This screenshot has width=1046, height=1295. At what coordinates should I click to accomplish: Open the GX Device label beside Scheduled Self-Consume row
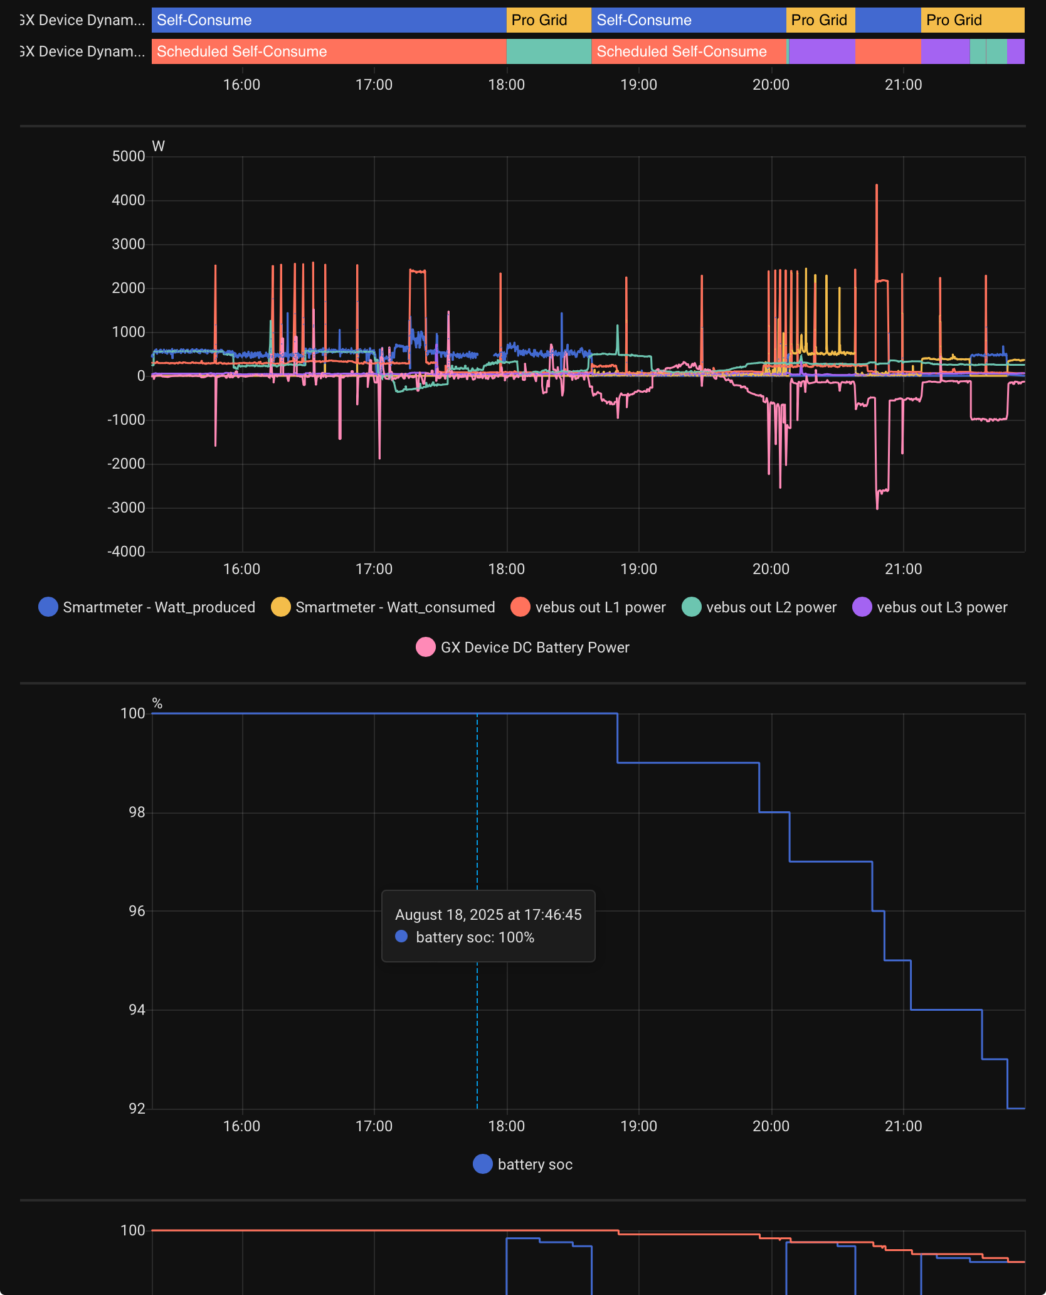pos(83,51)
